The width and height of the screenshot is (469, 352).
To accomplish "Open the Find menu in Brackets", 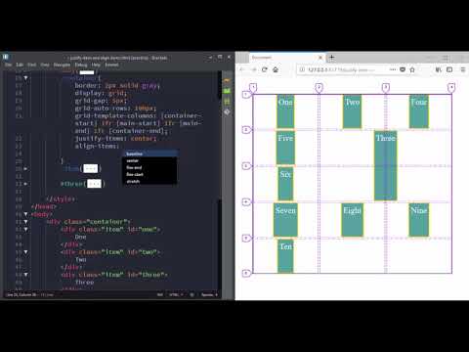I will pos(31,65).
